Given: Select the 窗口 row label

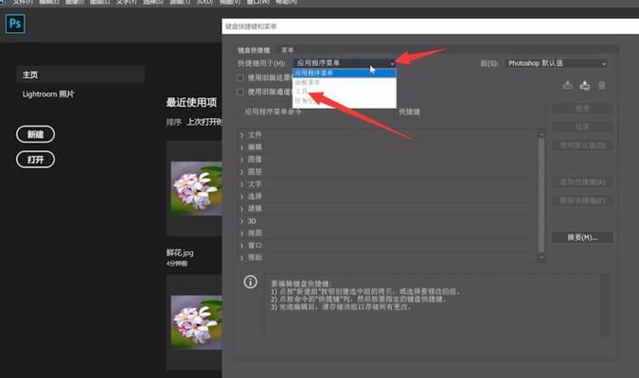Looking at the screenshot, I should 255,246.
